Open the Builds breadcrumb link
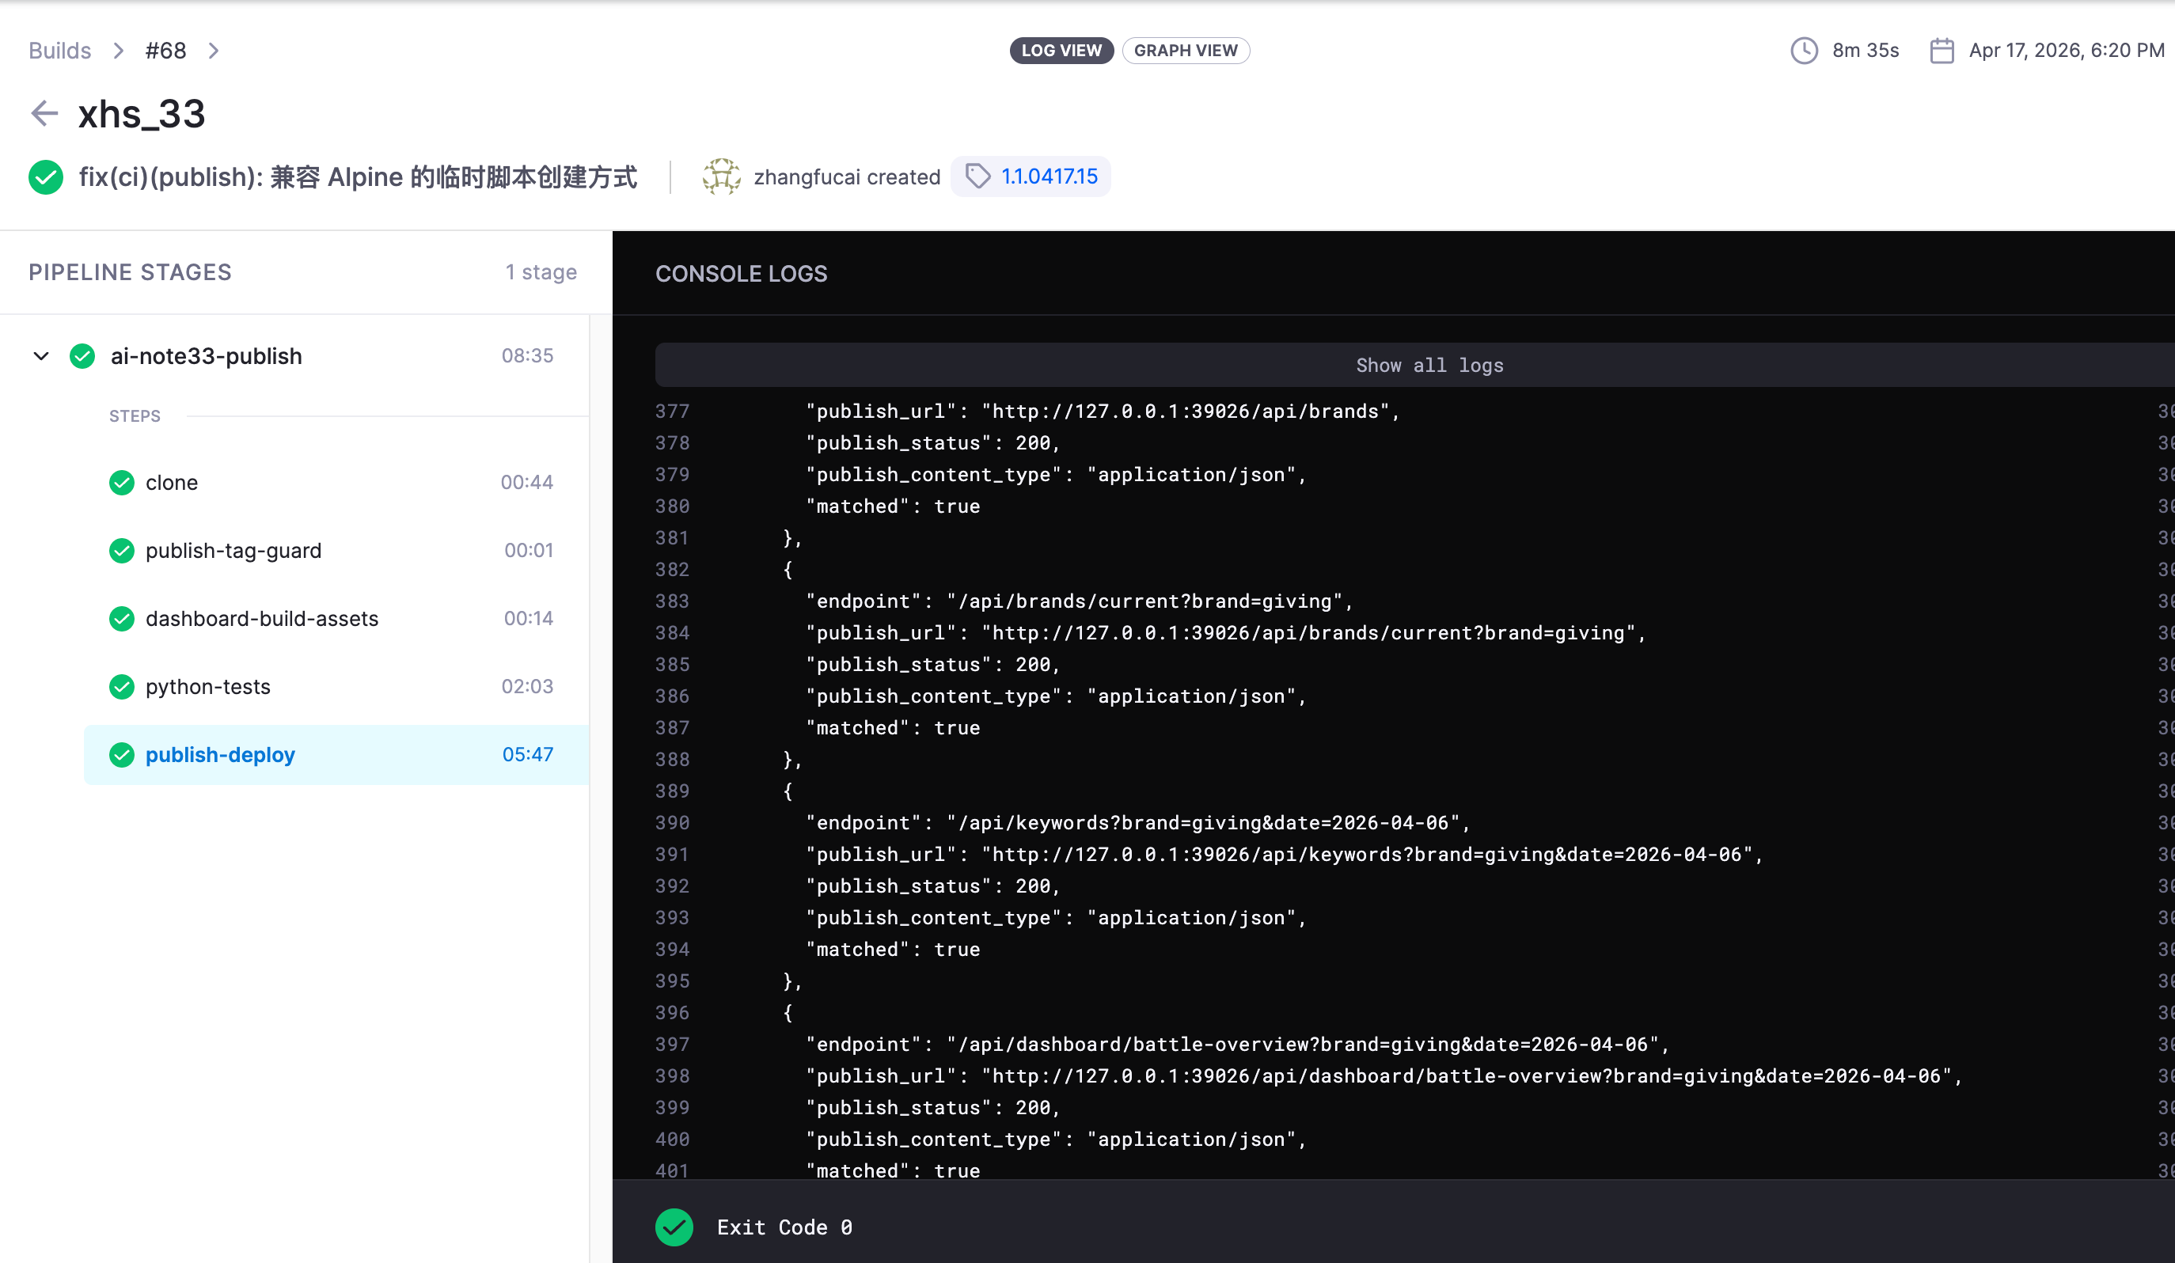Screen dimensions: 2175x1263 coord(59,50)
